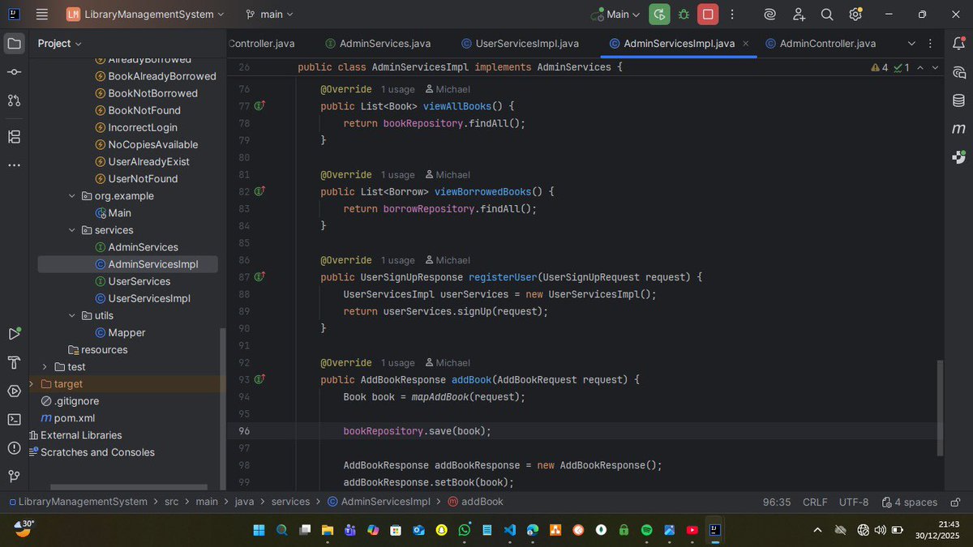This screenshot has width=973, height=547.
Task: Switch to AdminController.java tab
Action: coord(820,44)
